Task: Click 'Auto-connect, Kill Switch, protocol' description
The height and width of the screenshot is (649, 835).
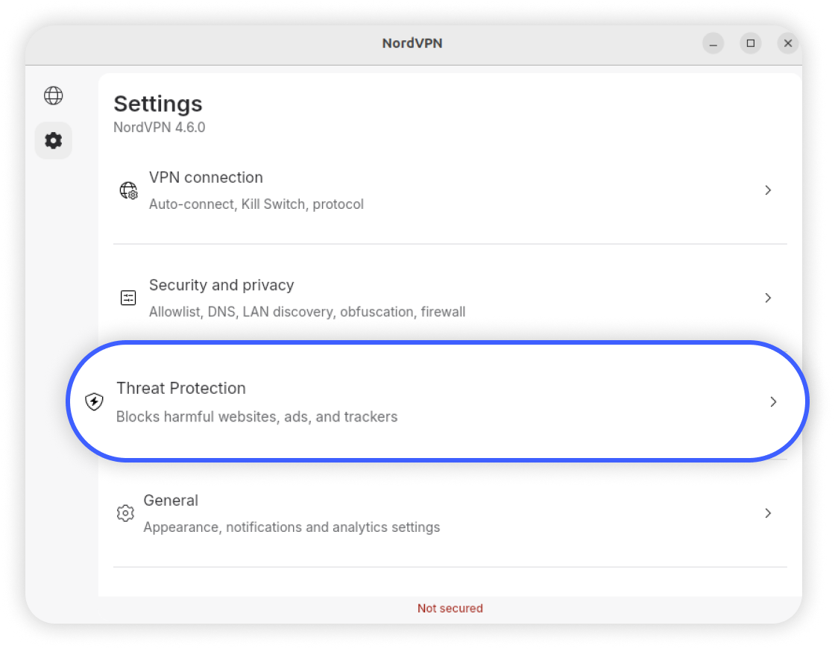Action: coord(256,204)
